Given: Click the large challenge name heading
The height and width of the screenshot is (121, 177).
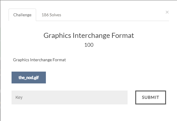Looking at the screenshot, I should click(x=89, y=36).
